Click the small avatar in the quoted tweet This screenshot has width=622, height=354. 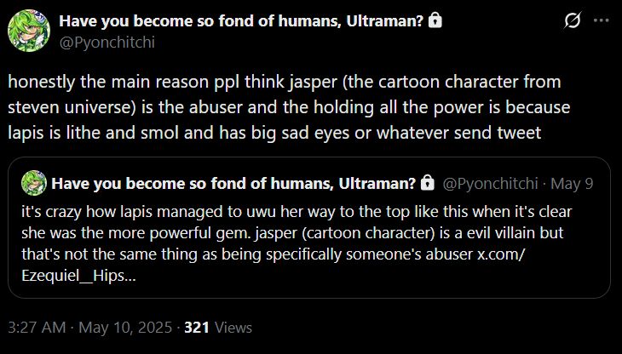click(x=34, y=183)
